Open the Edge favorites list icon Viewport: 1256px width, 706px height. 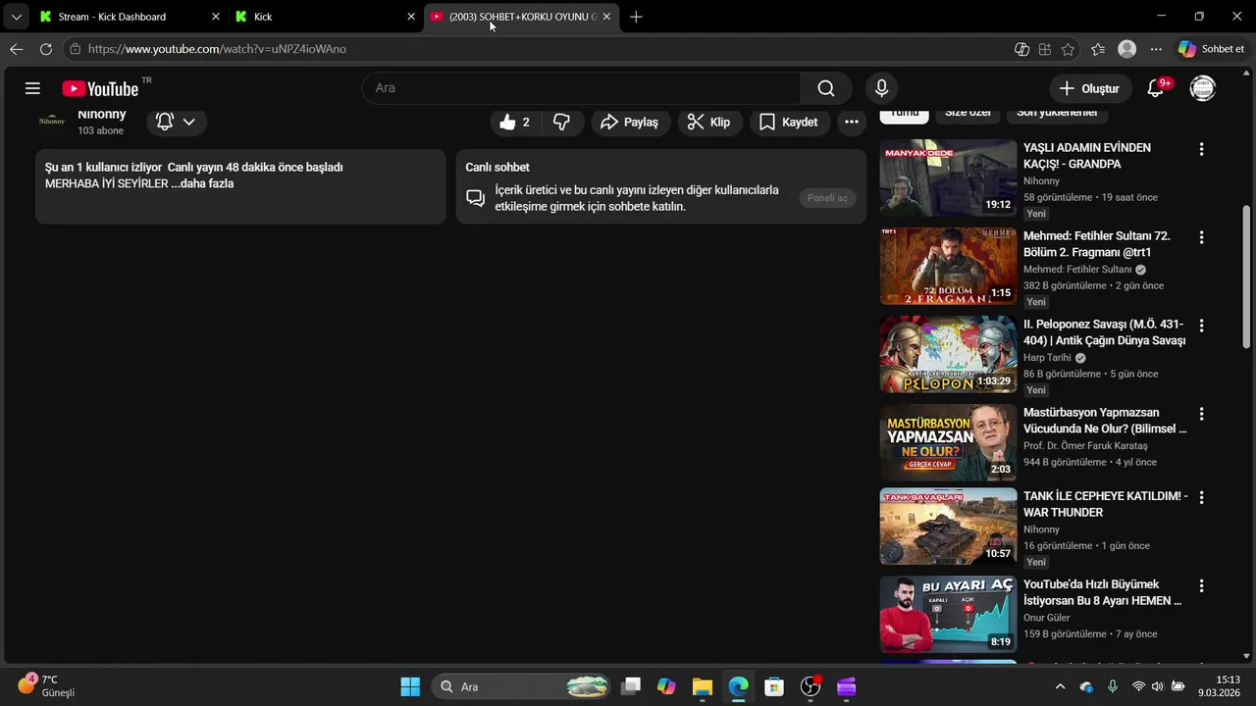pos(1098,49)
